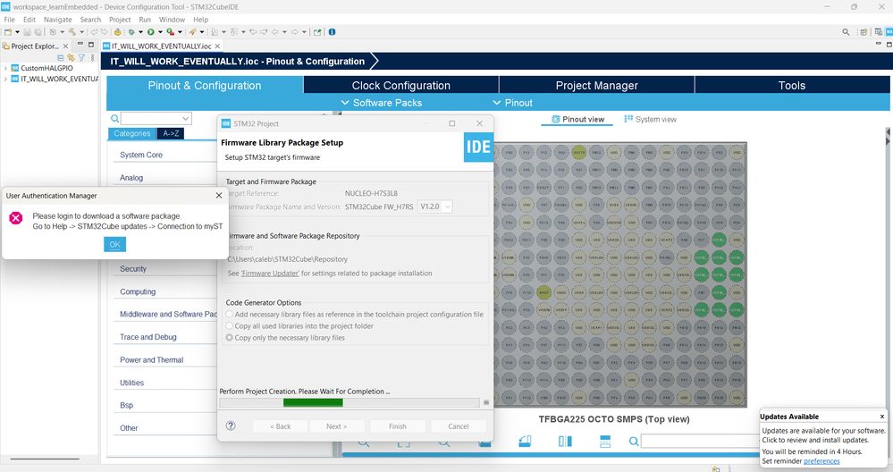Toggle Link with Editor in Project Explorer

pyautogui.click(x=71, y=57)
